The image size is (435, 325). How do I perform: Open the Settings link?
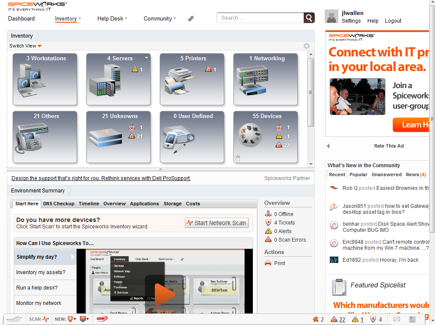(351, 21)
